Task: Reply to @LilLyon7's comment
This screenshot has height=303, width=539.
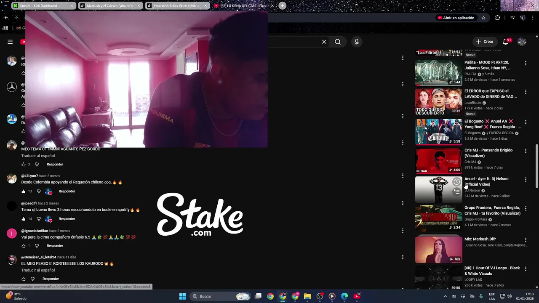Action: (x=67, y=191)
